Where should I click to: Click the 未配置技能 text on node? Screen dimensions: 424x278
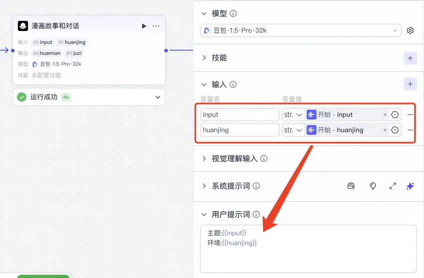(46, 75)
